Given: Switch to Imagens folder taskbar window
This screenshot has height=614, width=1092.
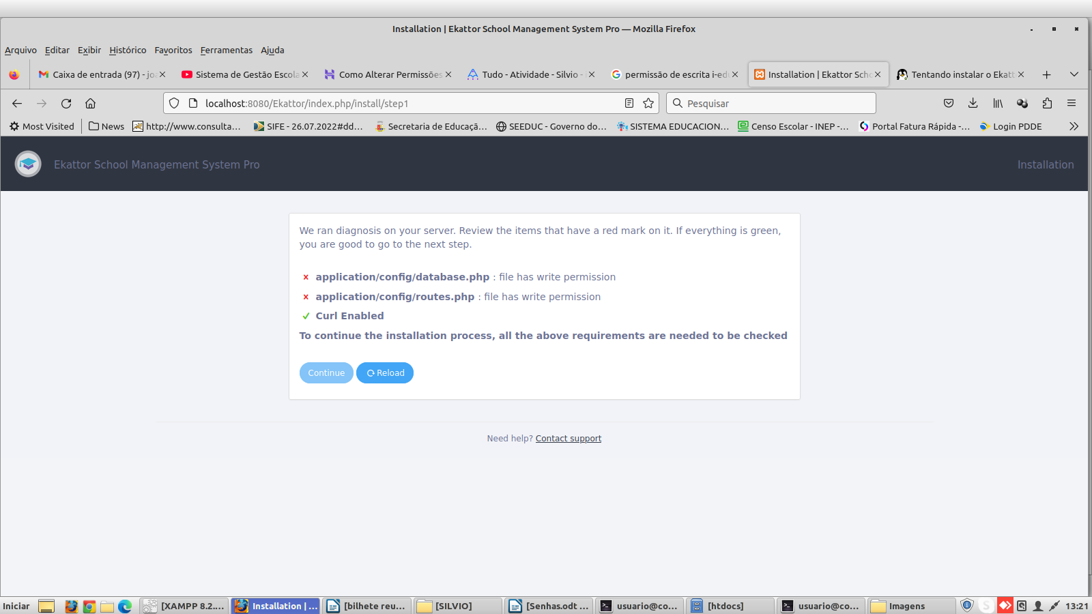Looking at the screenshot, I should tap(912, 606).
